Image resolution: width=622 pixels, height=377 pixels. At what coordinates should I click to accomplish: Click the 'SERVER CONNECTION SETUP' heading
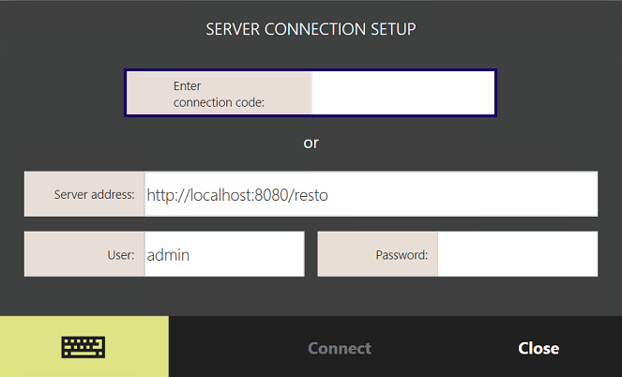(311, 29)
